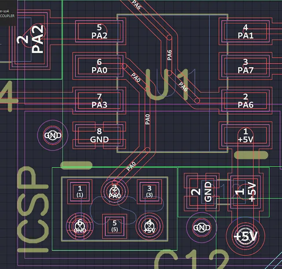Viewport: 282px width, 269px height.
Task: Pick the U1 silkscreen reference text
Action: tap(167, 84)
